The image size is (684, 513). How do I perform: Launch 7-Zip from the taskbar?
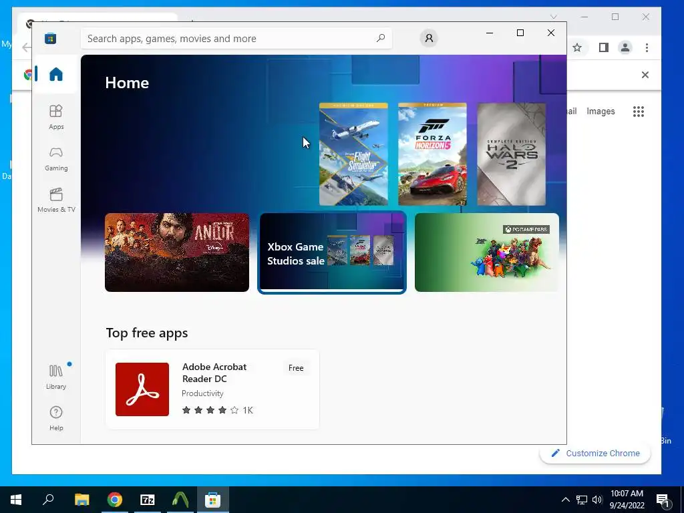pos(148,500)
